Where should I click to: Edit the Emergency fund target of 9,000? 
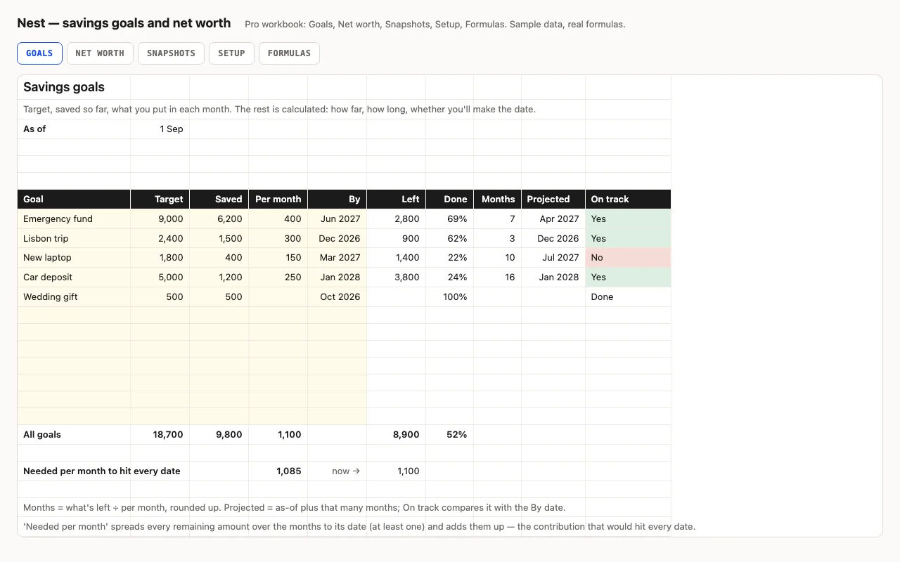pos(160,219)
